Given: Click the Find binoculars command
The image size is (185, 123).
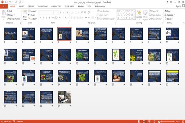Looking at the screenshot, I should (x=167, y=11).
